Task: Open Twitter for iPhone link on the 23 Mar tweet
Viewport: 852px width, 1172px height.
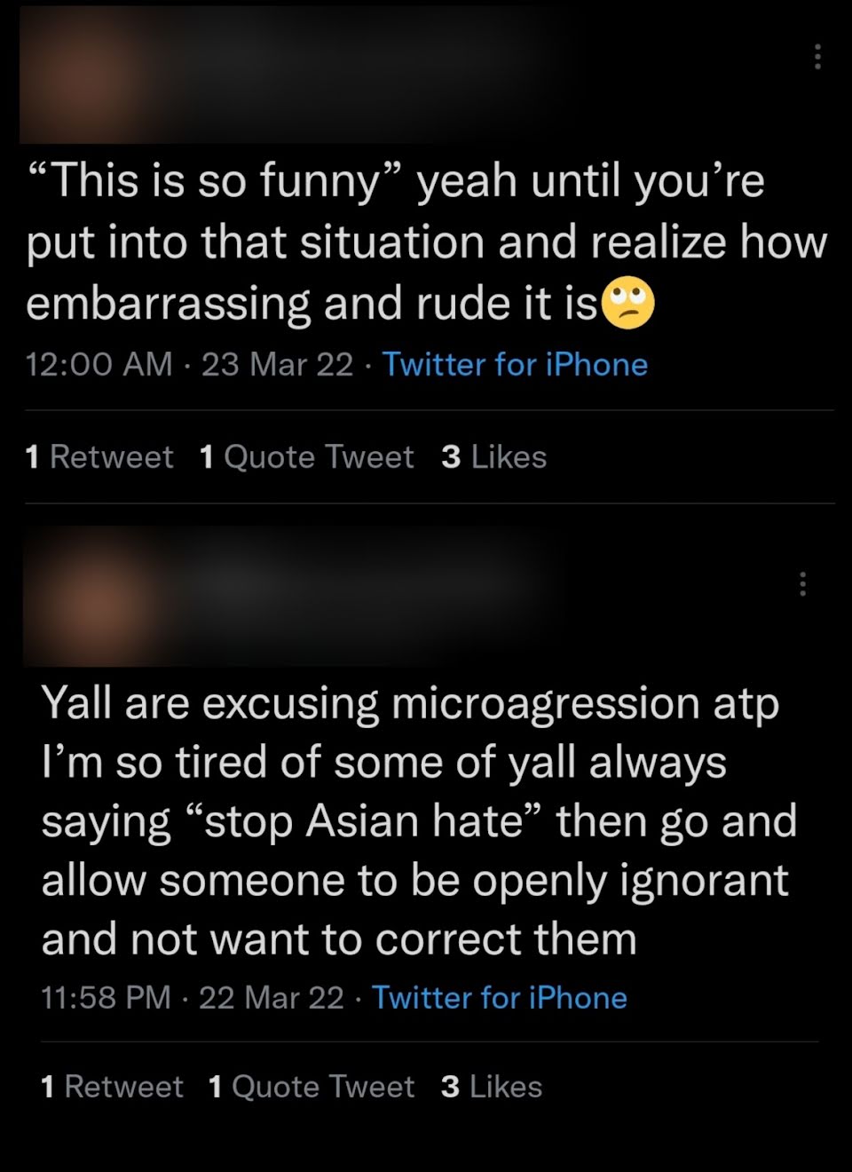Action: (x=515, y=365)
